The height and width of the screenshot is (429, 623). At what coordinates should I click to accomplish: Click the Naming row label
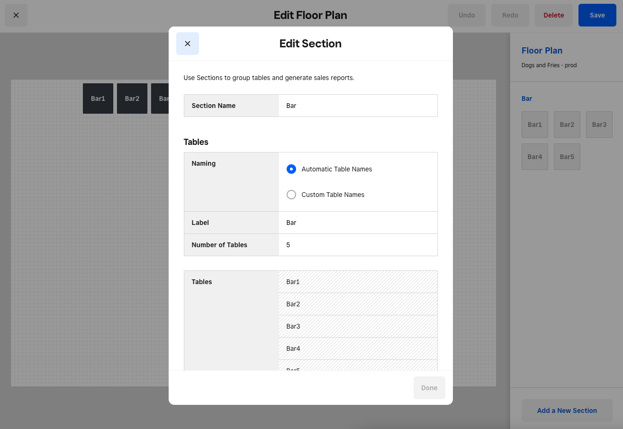[204, 163]
